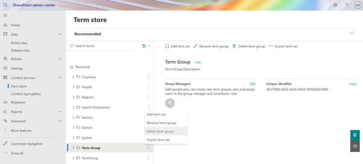Collapse navigation with hamburger icon
The height and width of the screenshot is (164, 363).
point(5,15)
